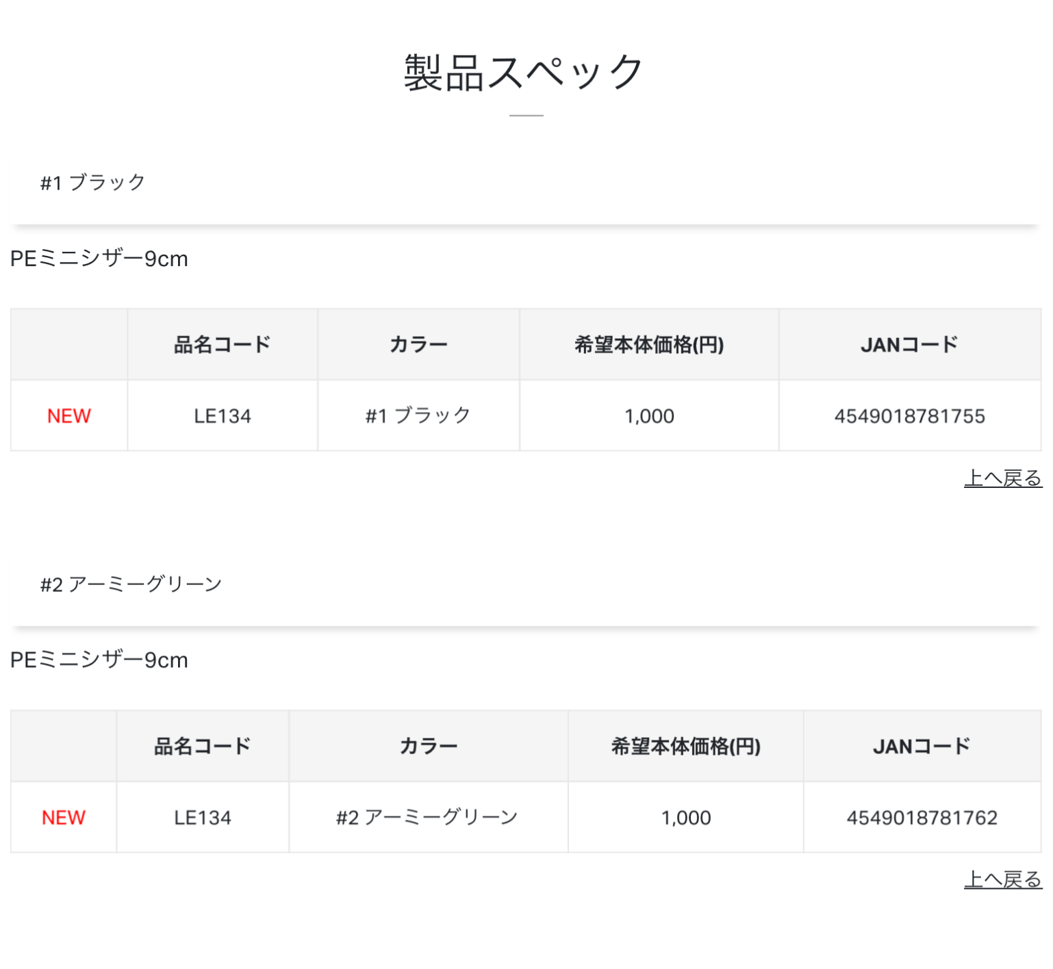Click the 上へ戻る link below the Army Green table
Image resolution: width=1053 pixels, height=969 pixels.
coord(1002,879)
